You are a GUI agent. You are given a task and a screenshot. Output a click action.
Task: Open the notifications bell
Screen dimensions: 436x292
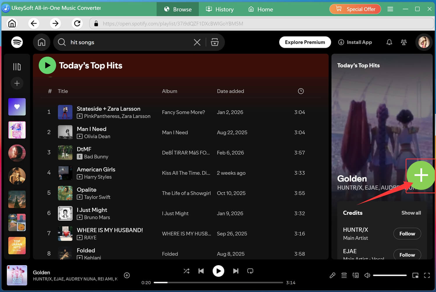pyautogui.click(x=389, y=42)
